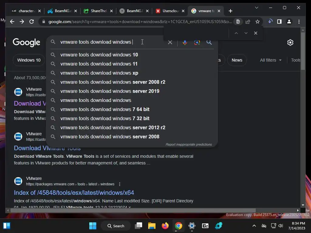This screenshot has width=311, height=233.
Task: Search by image with Google Lens
Action: point(197,42)
